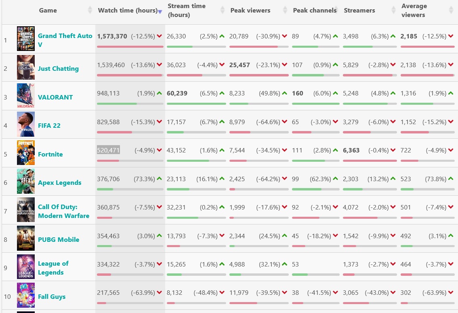Click the down arrow beside FIFA 22 peak viewers -64.6%
Screen dimensions: 458x313
point(284,121)
